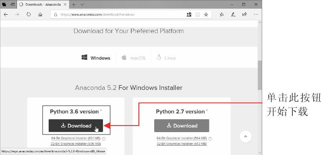
Task: Open 64-Bit Graphical Installer (631 MB) link
Action: (x=76, y=138)
